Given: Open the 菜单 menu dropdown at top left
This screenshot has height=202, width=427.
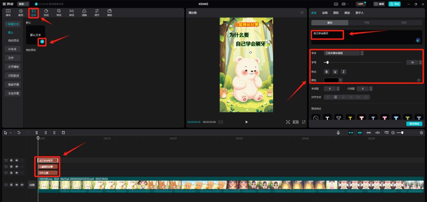Looking at the screenshot, I should click(23, 4).
